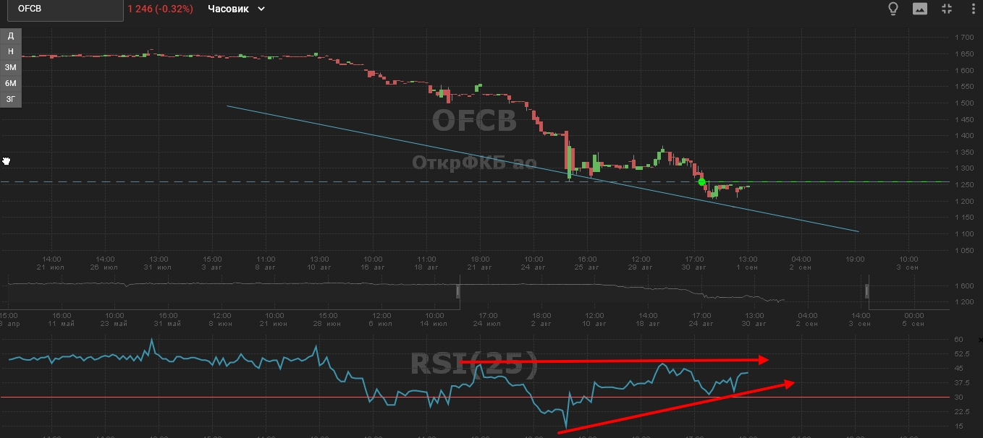
Task: Grab the left navigator range handle
Action: point(457,291)
